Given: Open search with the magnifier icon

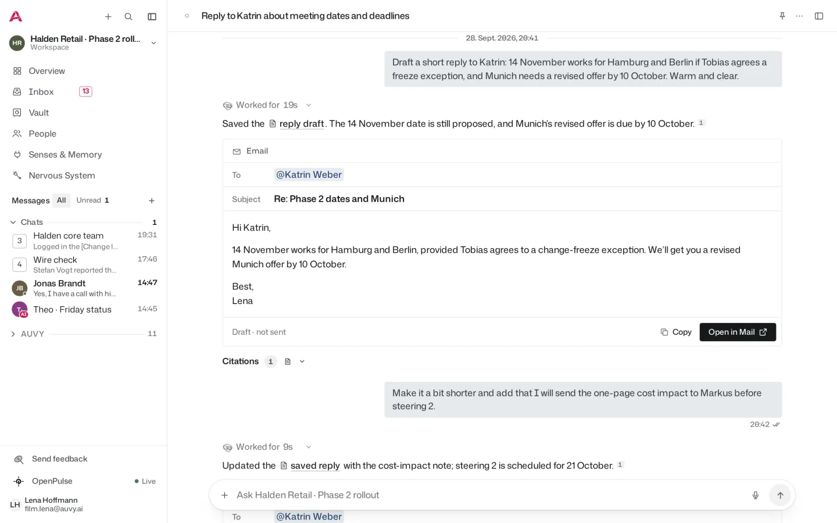Looking at the screenshot, I should [128, 17].
